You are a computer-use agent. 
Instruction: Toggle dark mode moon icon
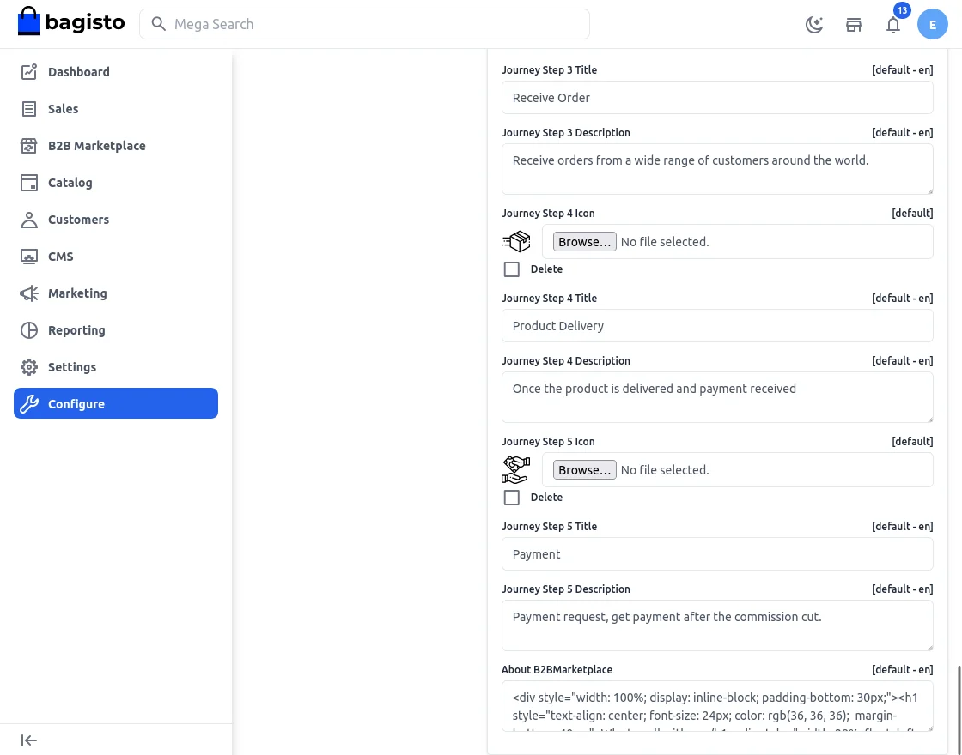[x=814, y=25]
